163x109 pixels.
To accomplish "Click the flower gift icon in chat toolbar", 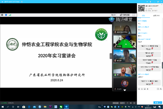I will point(147,89).
